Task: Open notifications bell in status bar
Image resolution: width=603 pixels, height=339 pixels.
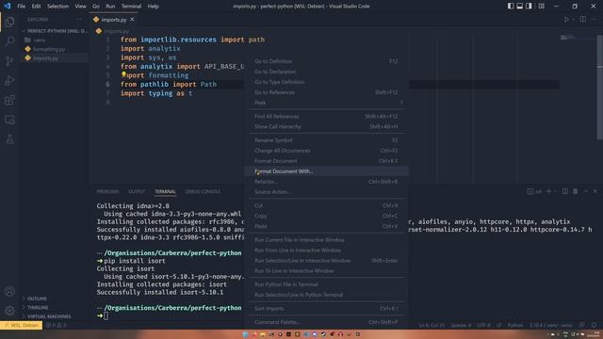Action: click(x=594, y=325)
